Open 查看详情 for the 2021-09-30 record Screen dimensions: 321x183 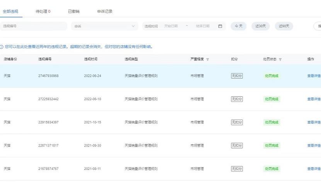click(x=314, y=146)
